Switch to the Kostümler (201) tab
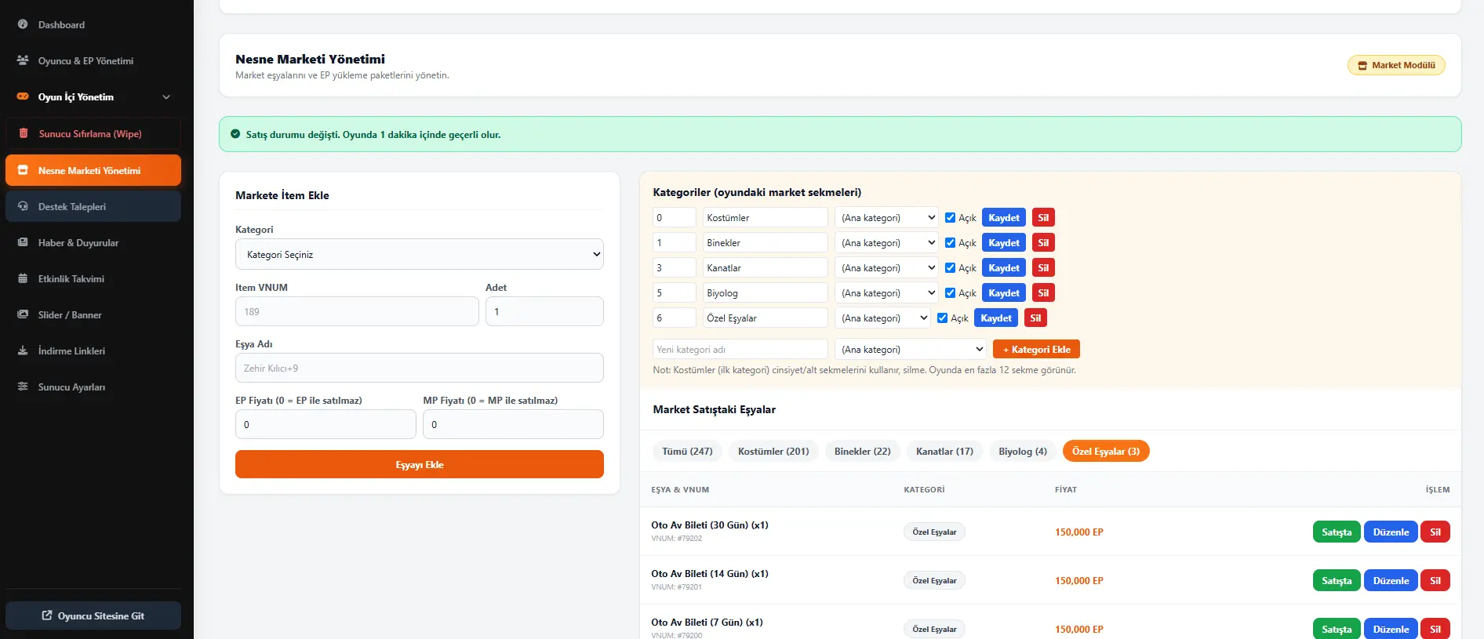1484x639 pixels. click(x=773, y=451)
